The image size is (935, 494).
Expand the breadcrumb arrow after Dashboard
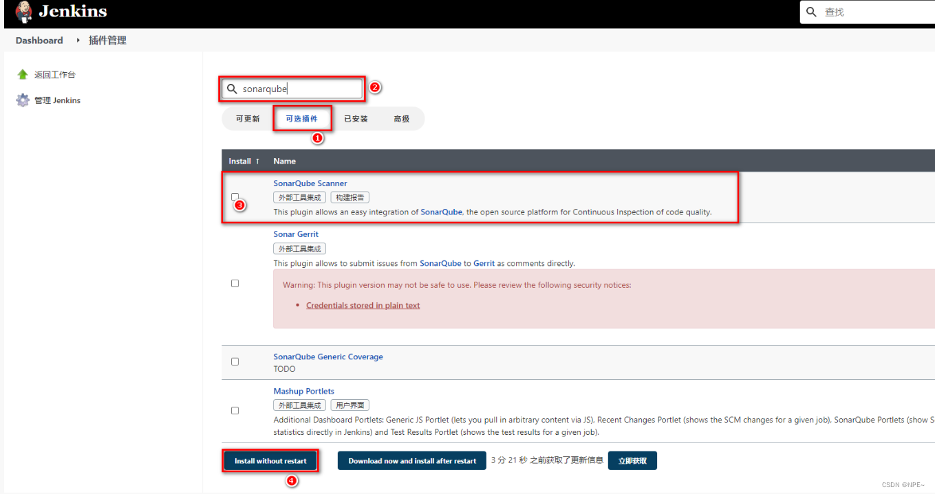pyautogui.click(x=78, y=41)
